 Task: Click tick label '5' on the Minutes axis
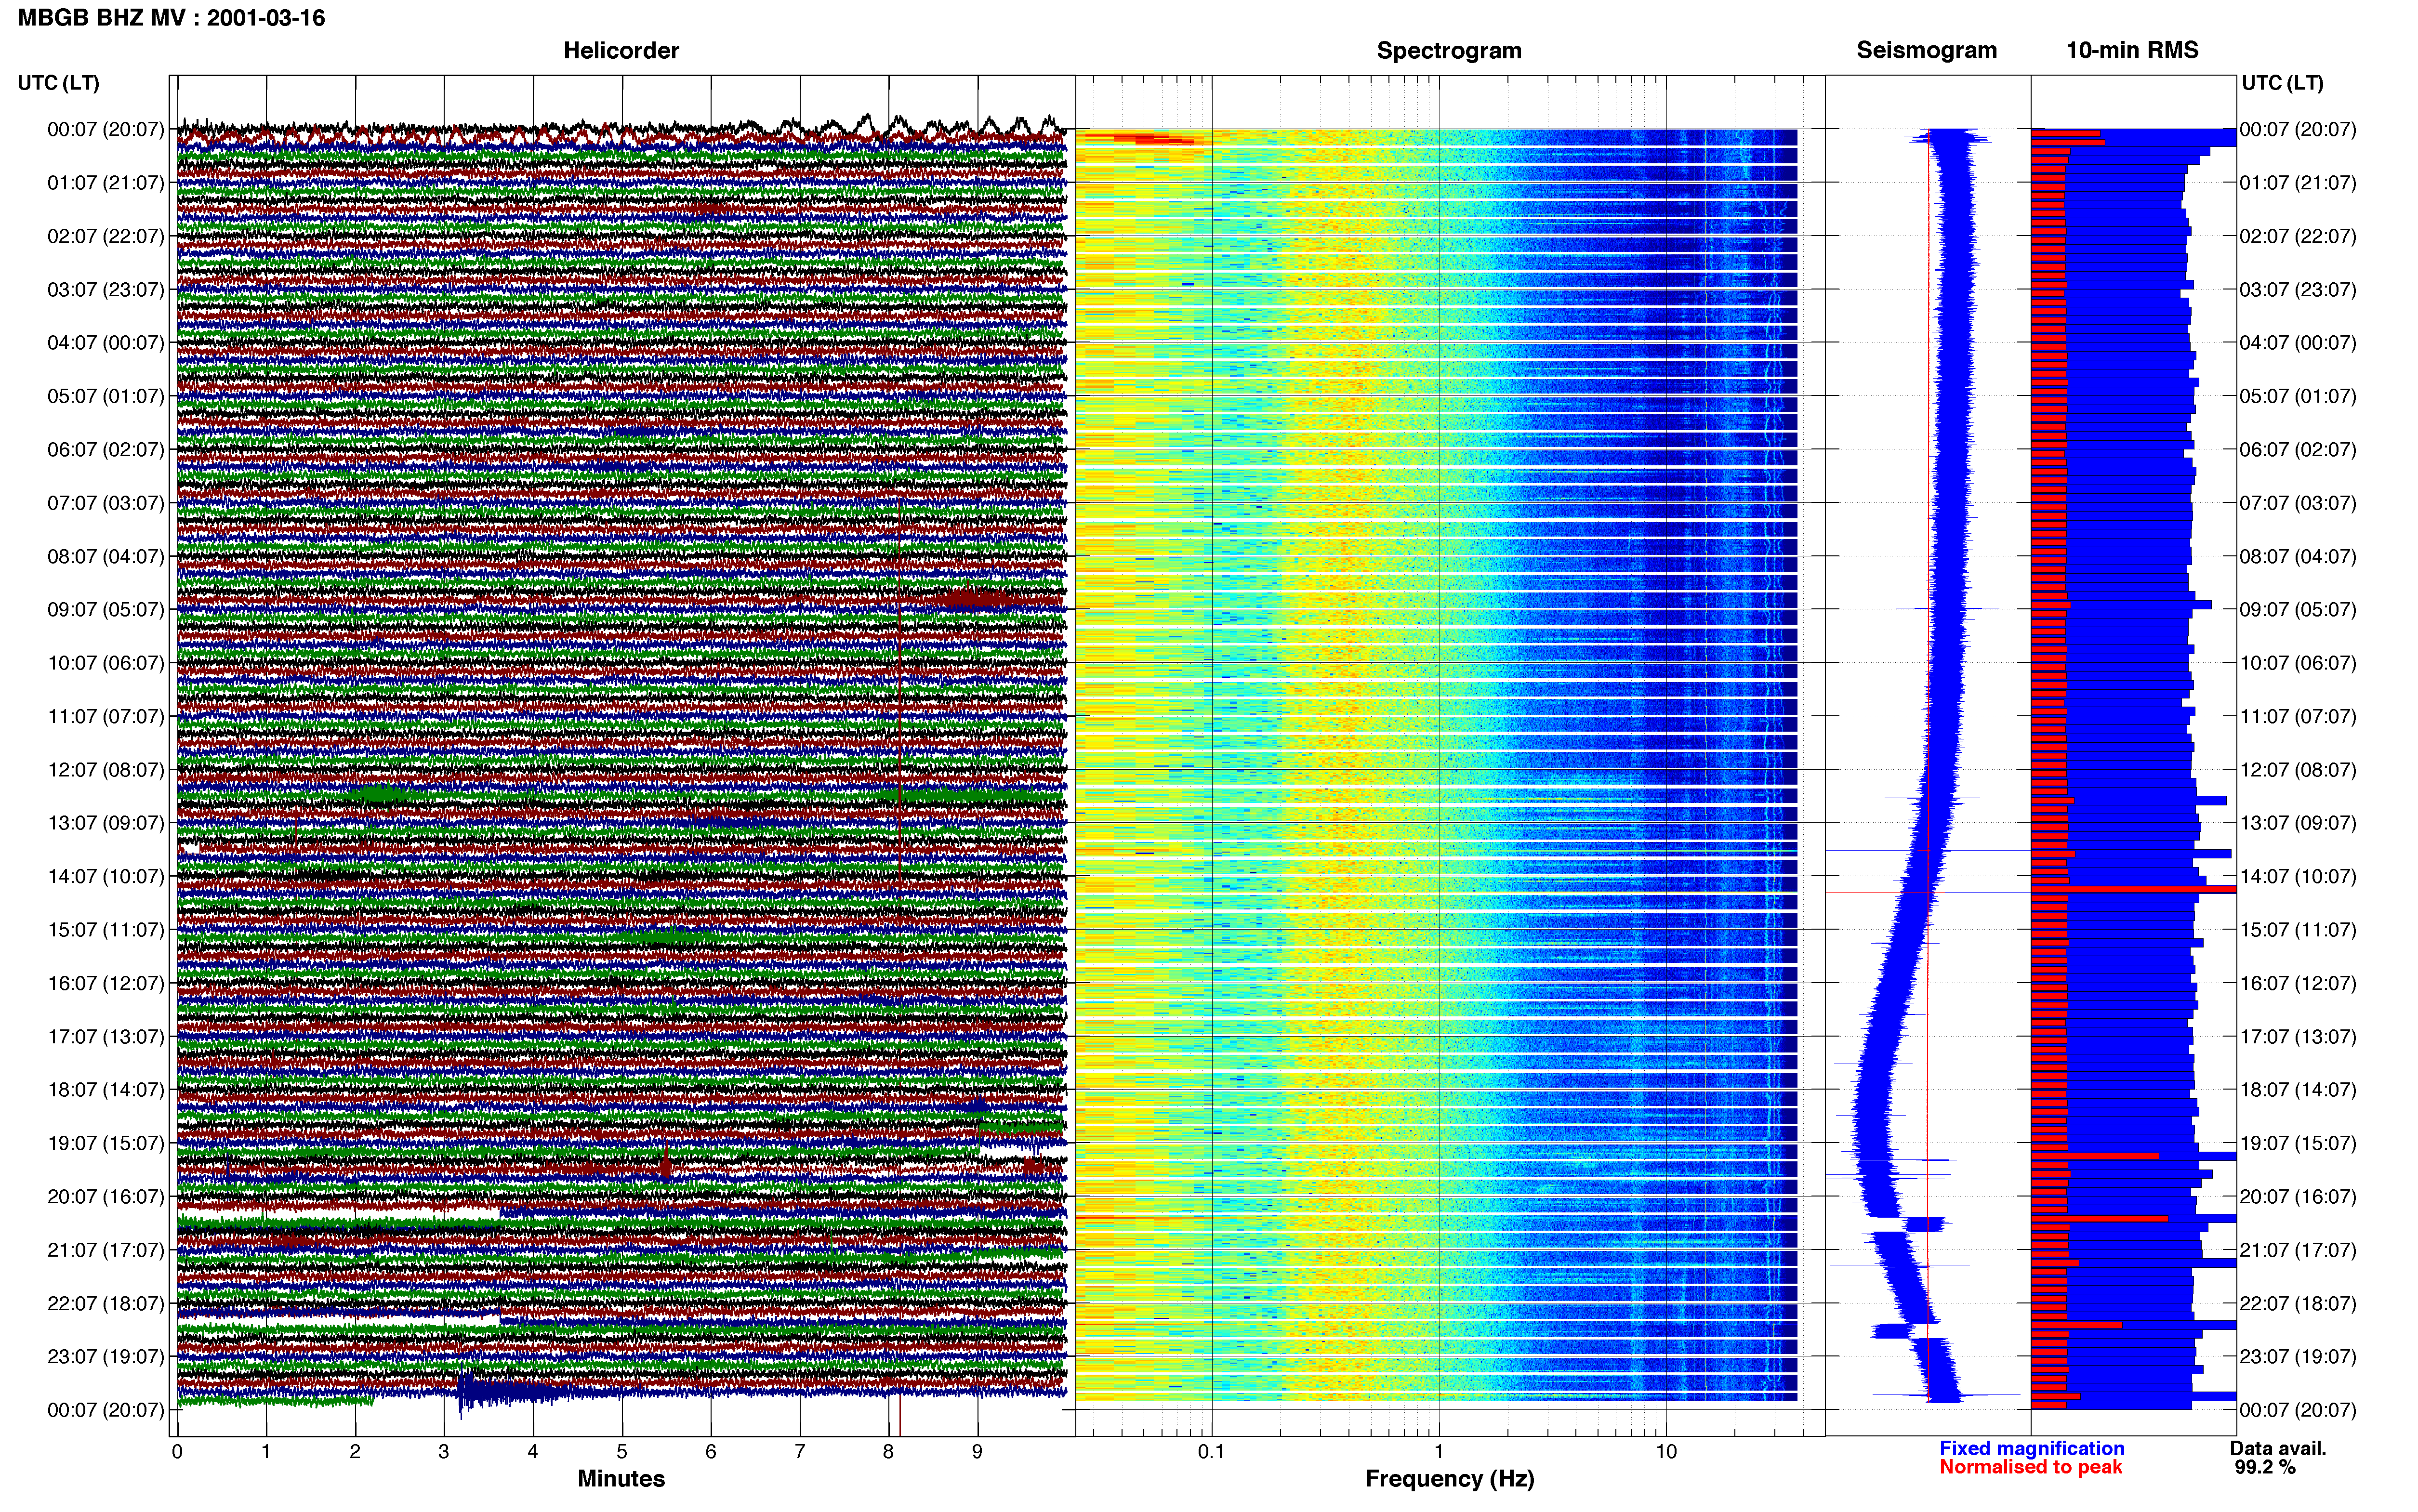pyautogui.click(x=622, y=1452)
